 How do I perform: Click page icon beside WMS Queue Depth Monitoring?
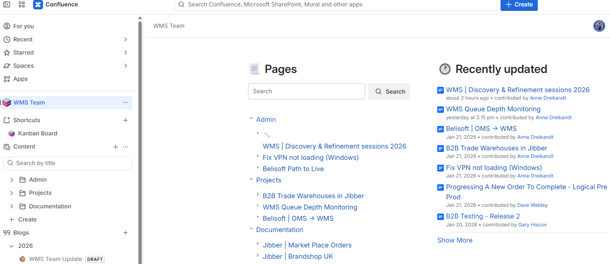[x=440, y=109]
